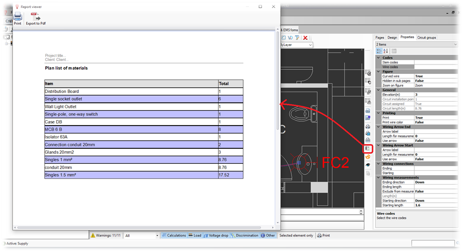Collapse the General property group
Viewport: 463px width, 252px height.
(379, 90)
